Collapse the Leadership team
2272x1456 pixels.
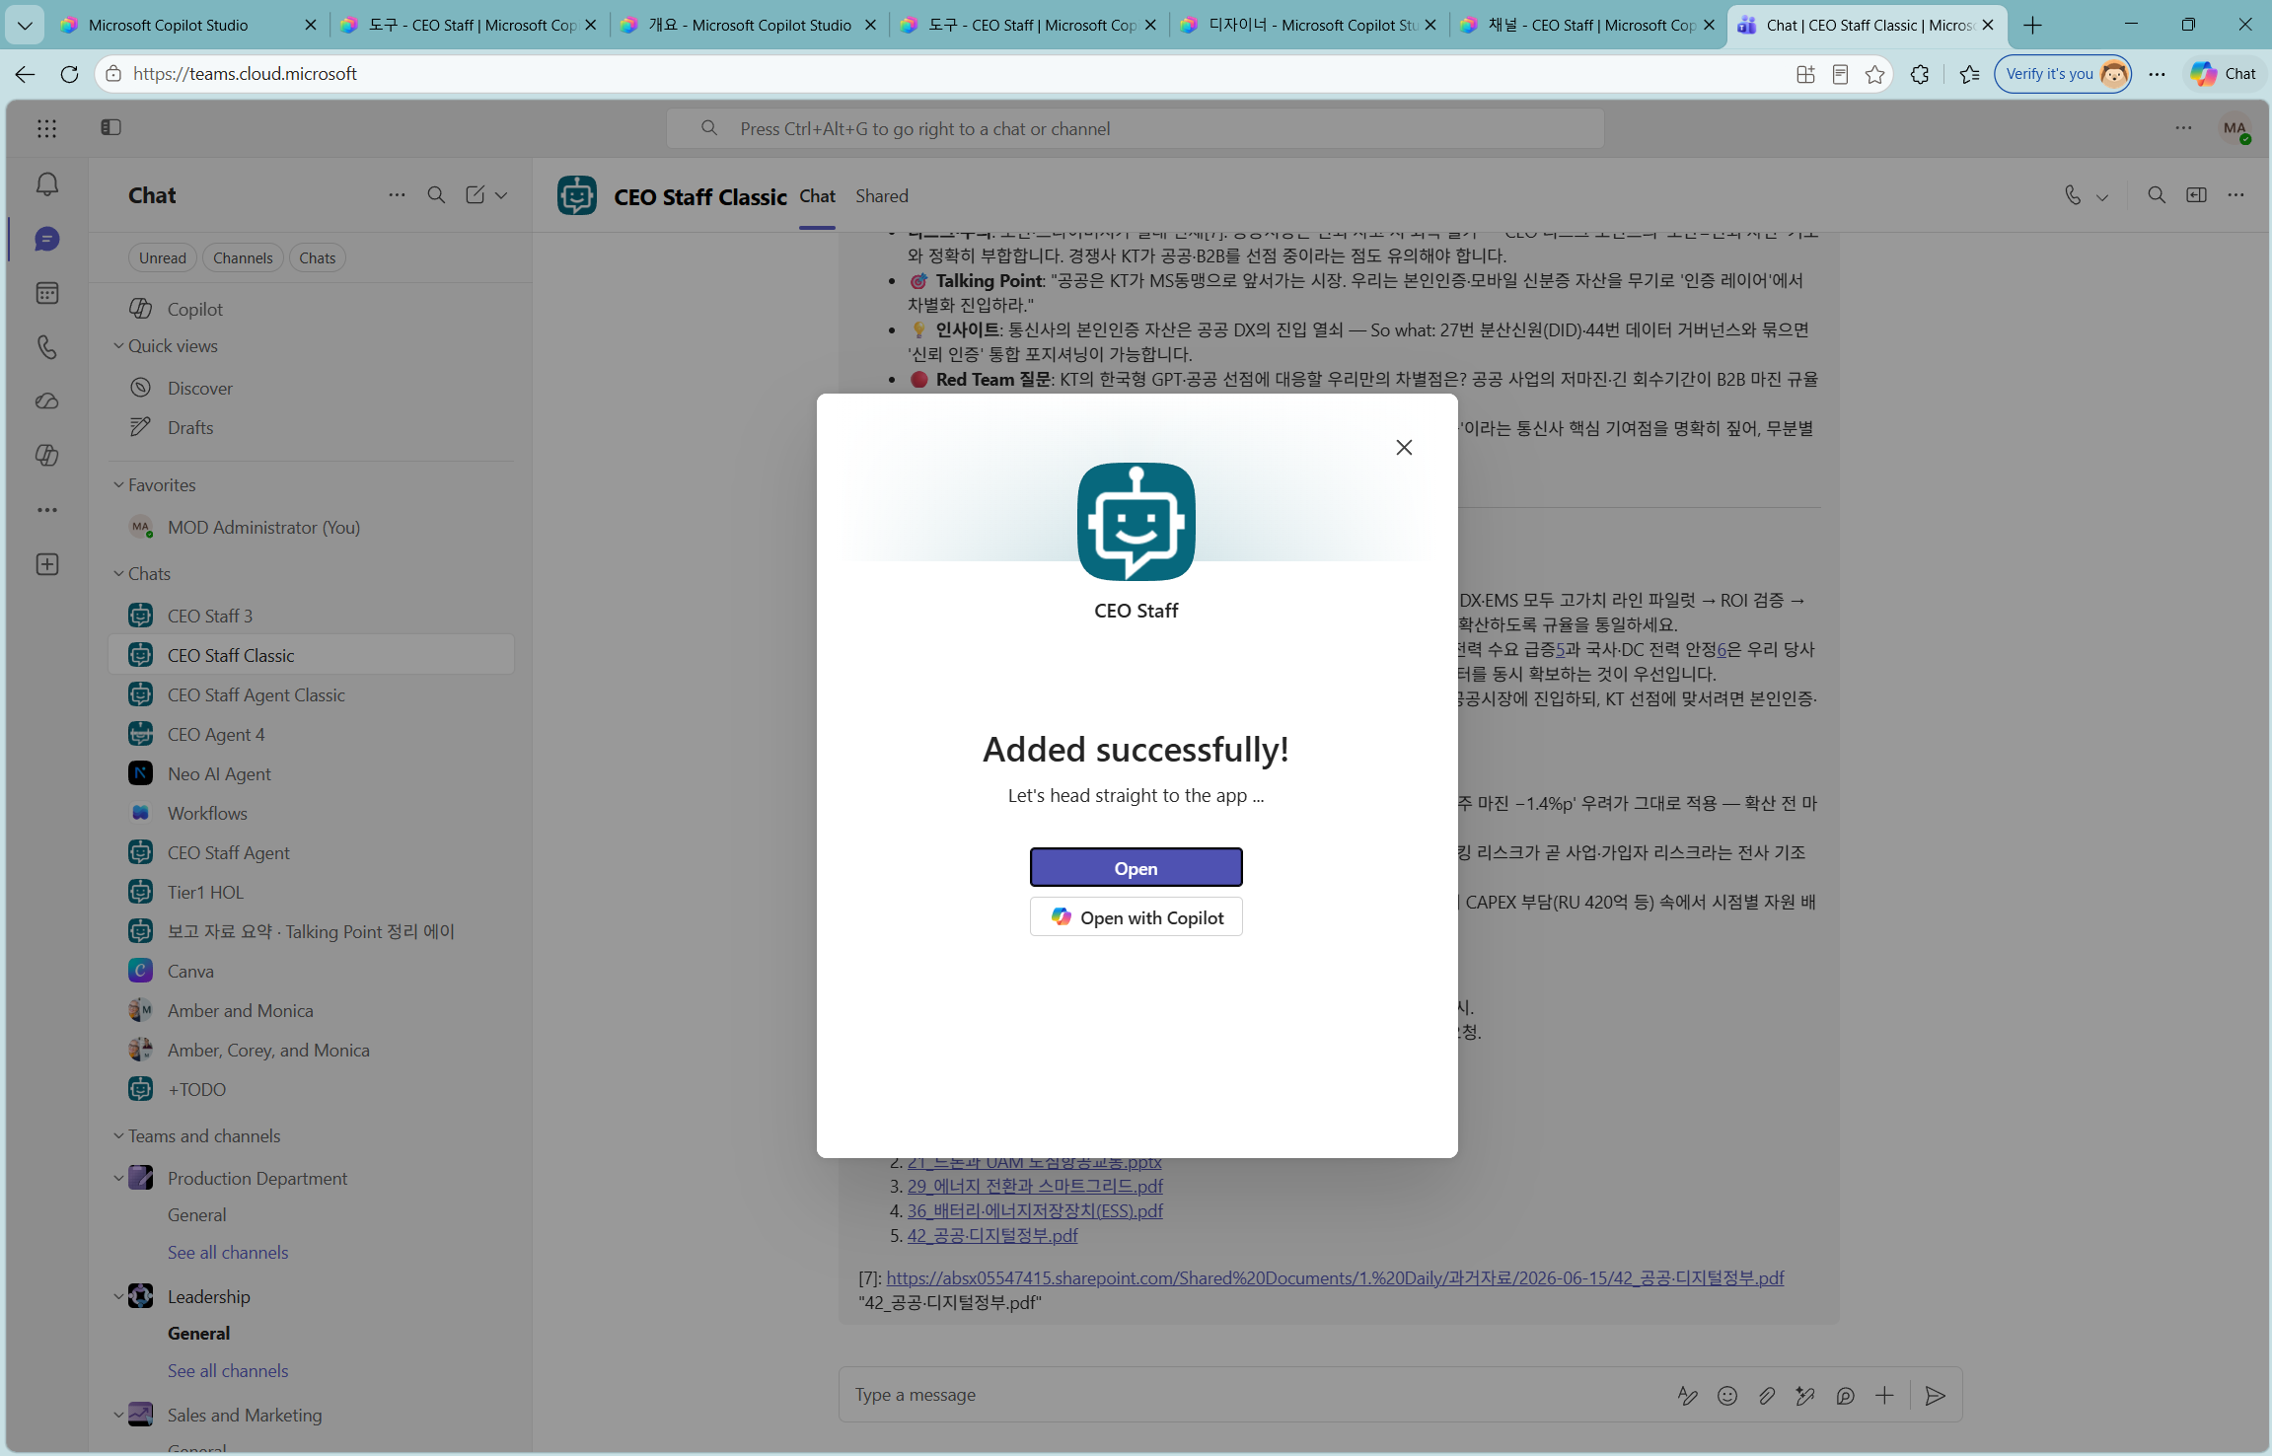click(x=118, y=1296)
